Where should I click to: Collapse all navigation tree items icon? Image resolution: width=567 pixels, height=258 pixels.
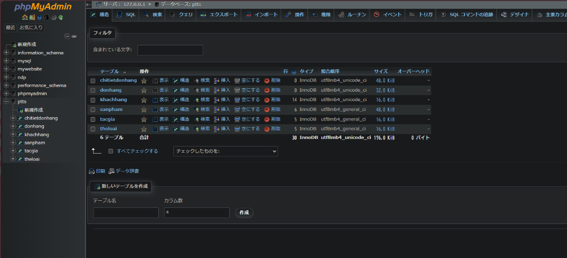(x=68, y=36)
